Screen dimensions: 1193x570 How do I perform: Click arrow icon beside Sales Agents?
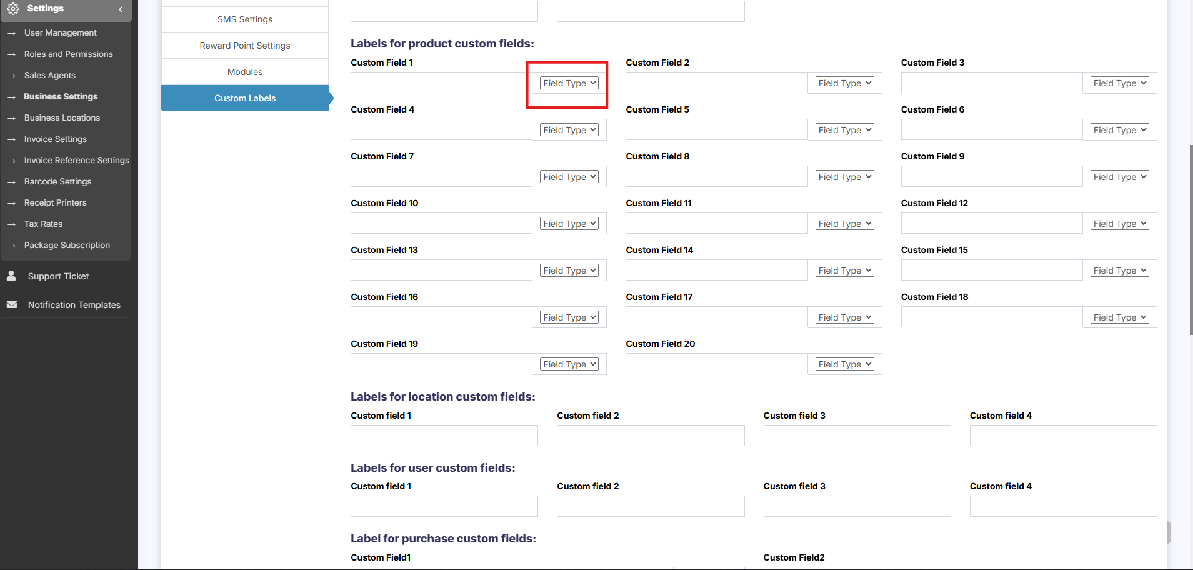[11, 76]
